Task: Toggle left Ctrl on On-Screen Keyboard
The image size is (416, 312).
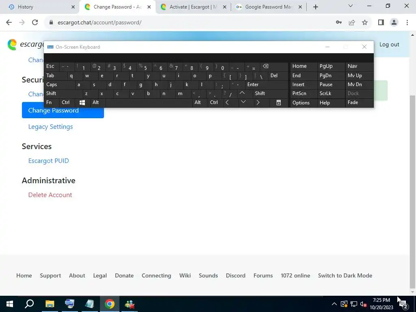Action: click(x=67, y=103)
